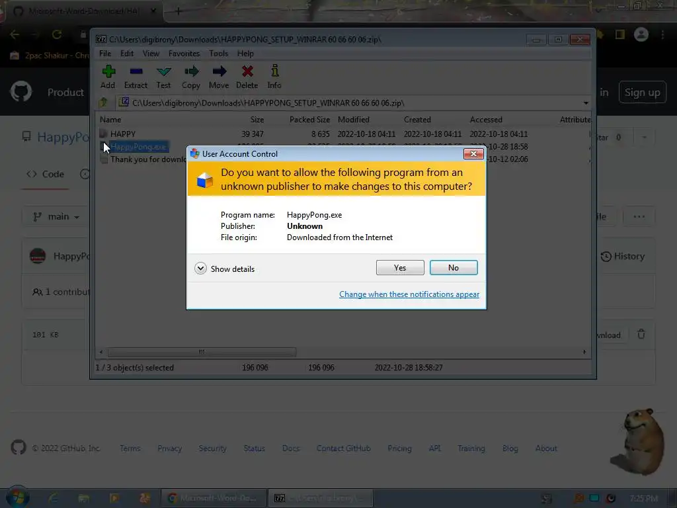
Task: Select the HAPPY folder in 7-Zip list
Action: point(122,134)
